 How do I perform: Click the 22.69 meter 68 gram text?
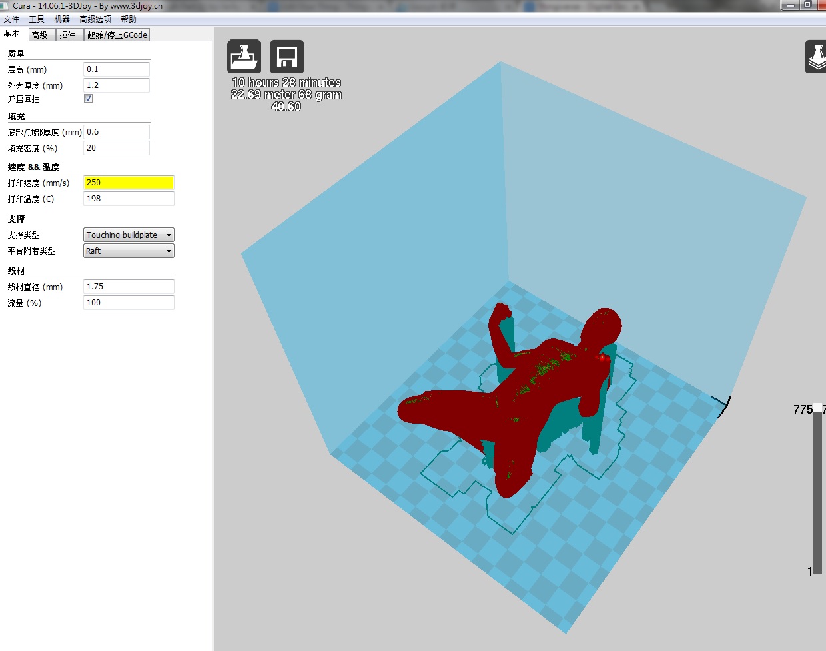[x=286, y=95]
